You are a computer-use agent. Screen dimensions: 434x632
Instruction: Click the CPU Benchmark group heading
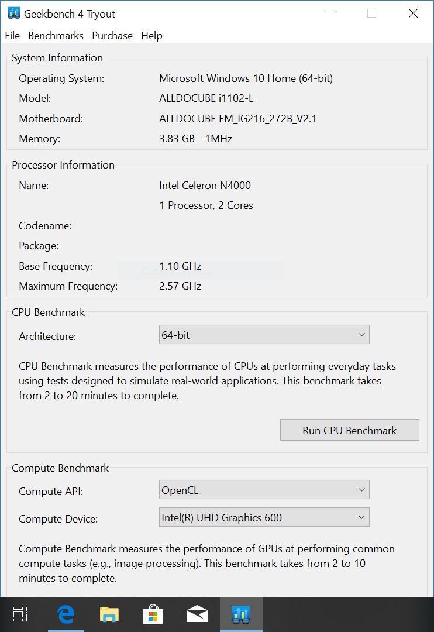[x=49, y=312]
